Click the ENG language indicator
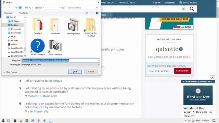The image size is (219, 123). (x=198, y=121)
